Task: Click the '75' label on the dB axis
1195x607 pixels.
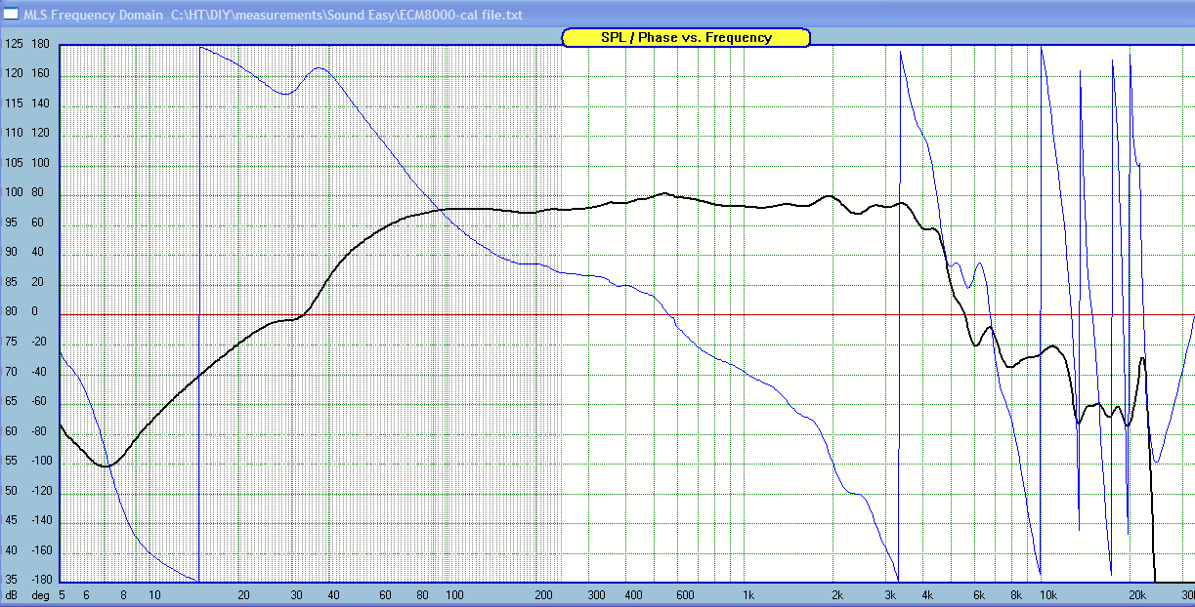Action: [x=14, y=343]
